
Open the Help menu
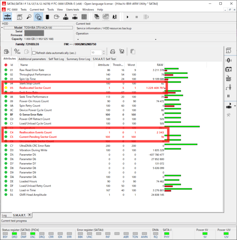click(100, 10)
